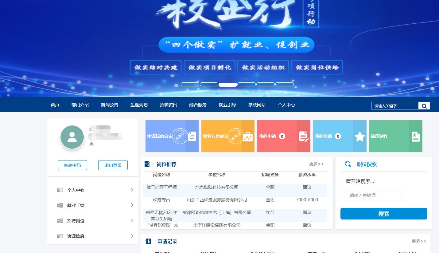This screenshot has height=253, width=439.
Task: Click the 7000-8000 salary cell
Action: [x=307, y=200]
